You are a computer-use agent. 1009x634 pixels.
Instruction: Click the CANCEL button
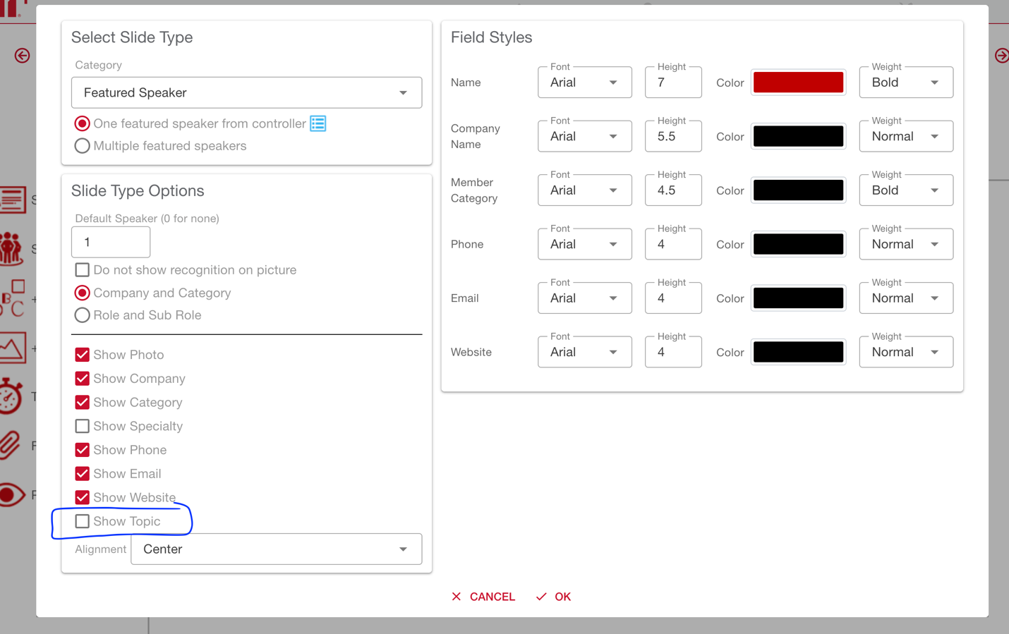tap(483, 597)
